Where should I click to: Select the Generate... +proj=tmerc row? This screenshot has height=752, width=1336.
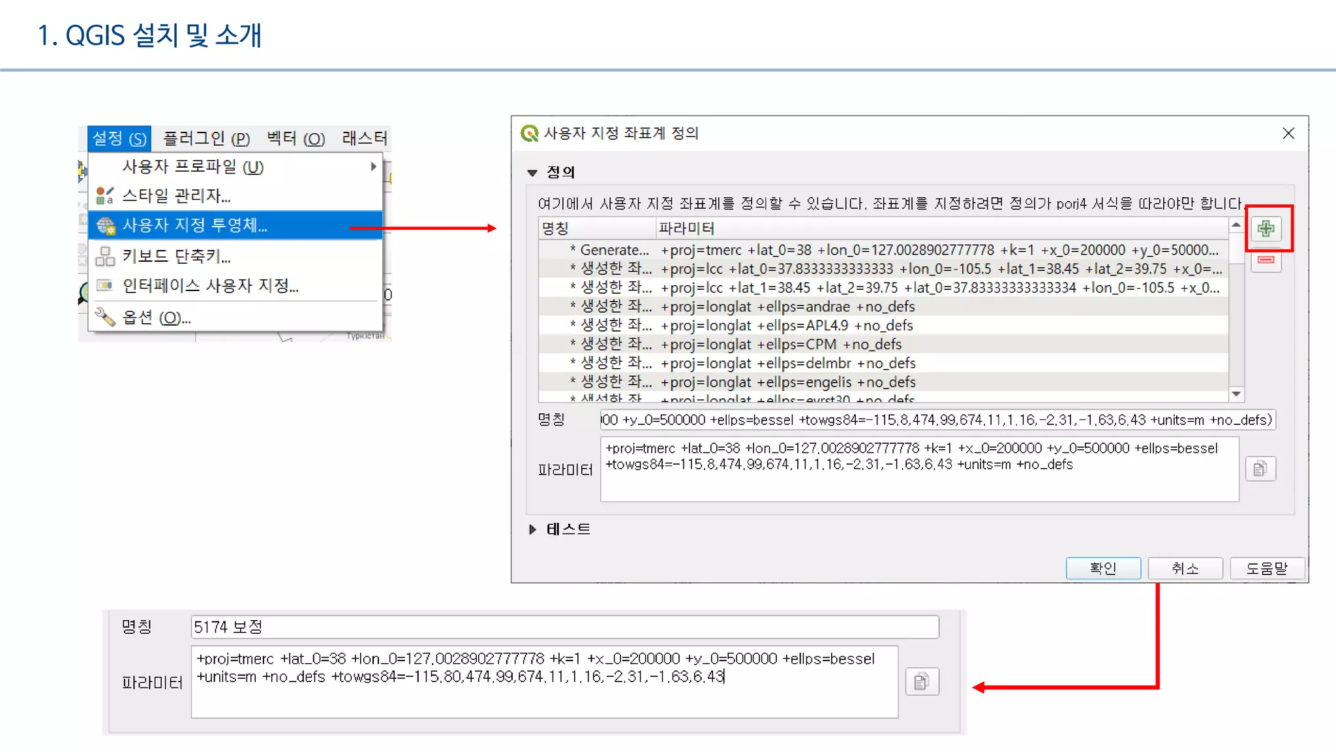(x=884, y=250)
